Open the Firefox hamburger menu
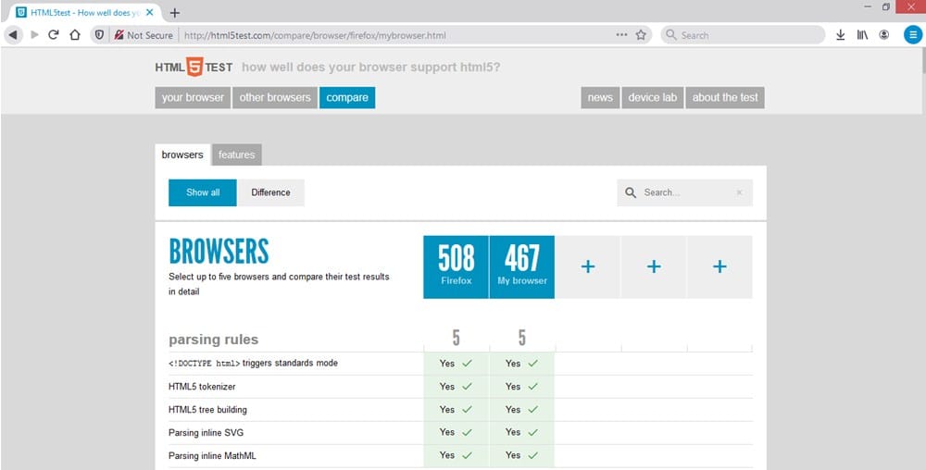 tap(913, 35)
